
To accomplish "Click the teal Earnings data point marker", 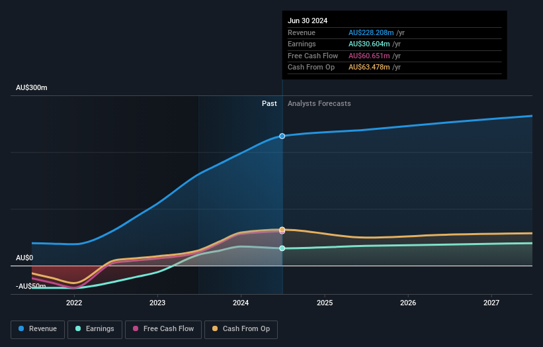I will (x=282, y=248).
